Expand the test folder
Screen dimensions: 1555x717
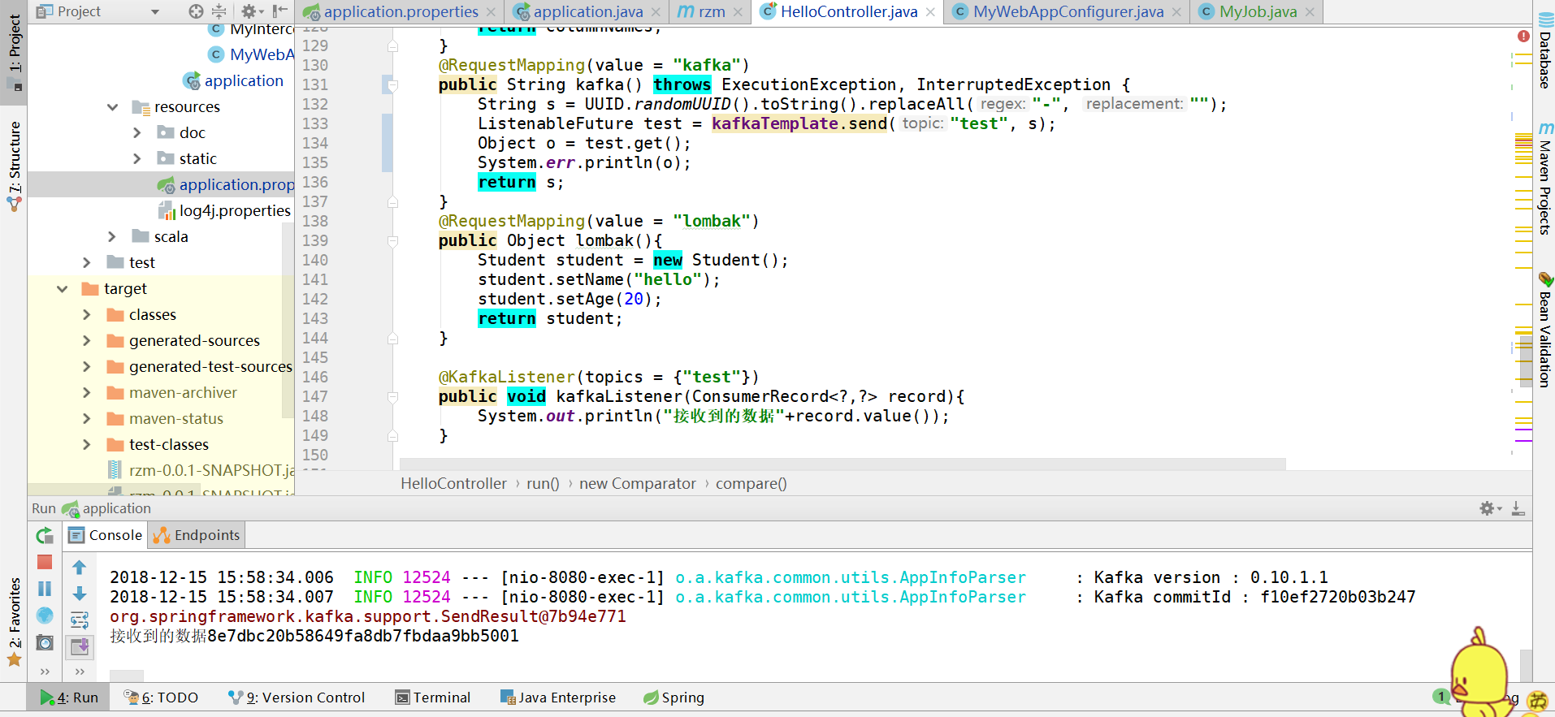point(87,263)
